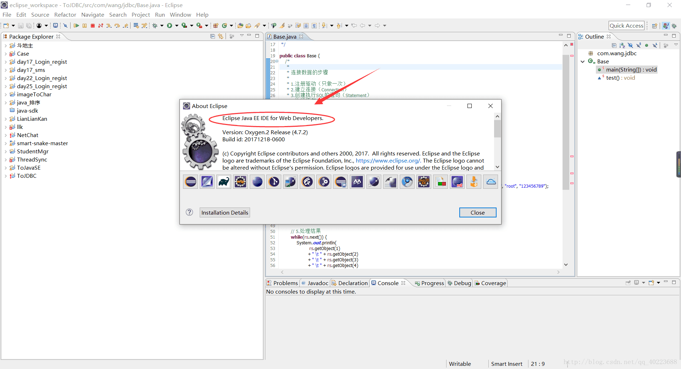
Task: Open the eclipse.org link
Action: [388, 161]
